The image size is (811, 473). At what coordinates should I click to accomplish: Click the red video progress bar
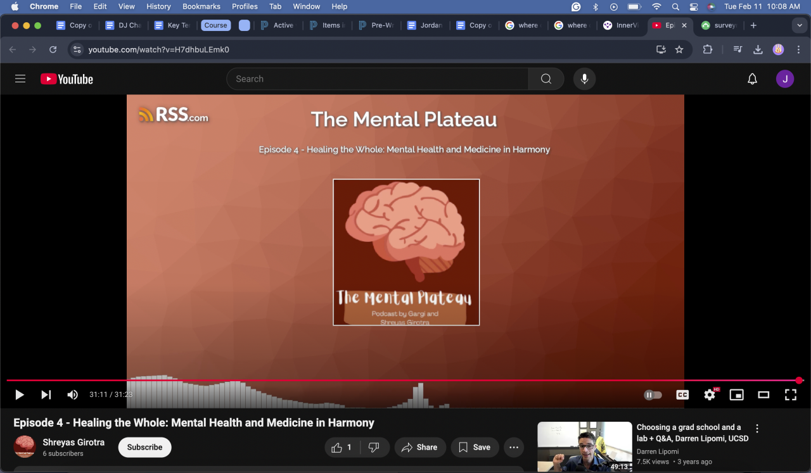click(x=405, y=381)
